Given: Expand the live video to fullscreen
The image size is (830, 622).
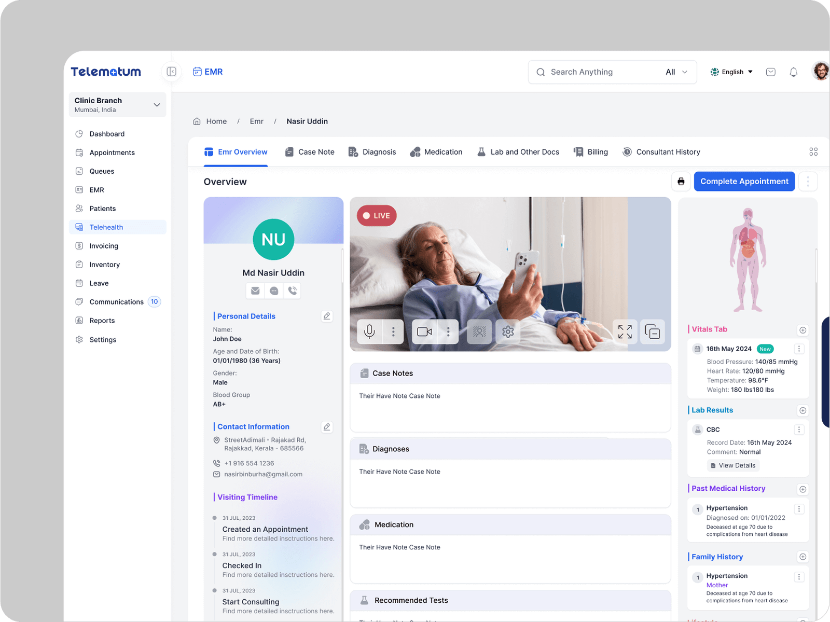Looking at the screenshot, I should 625,331.
